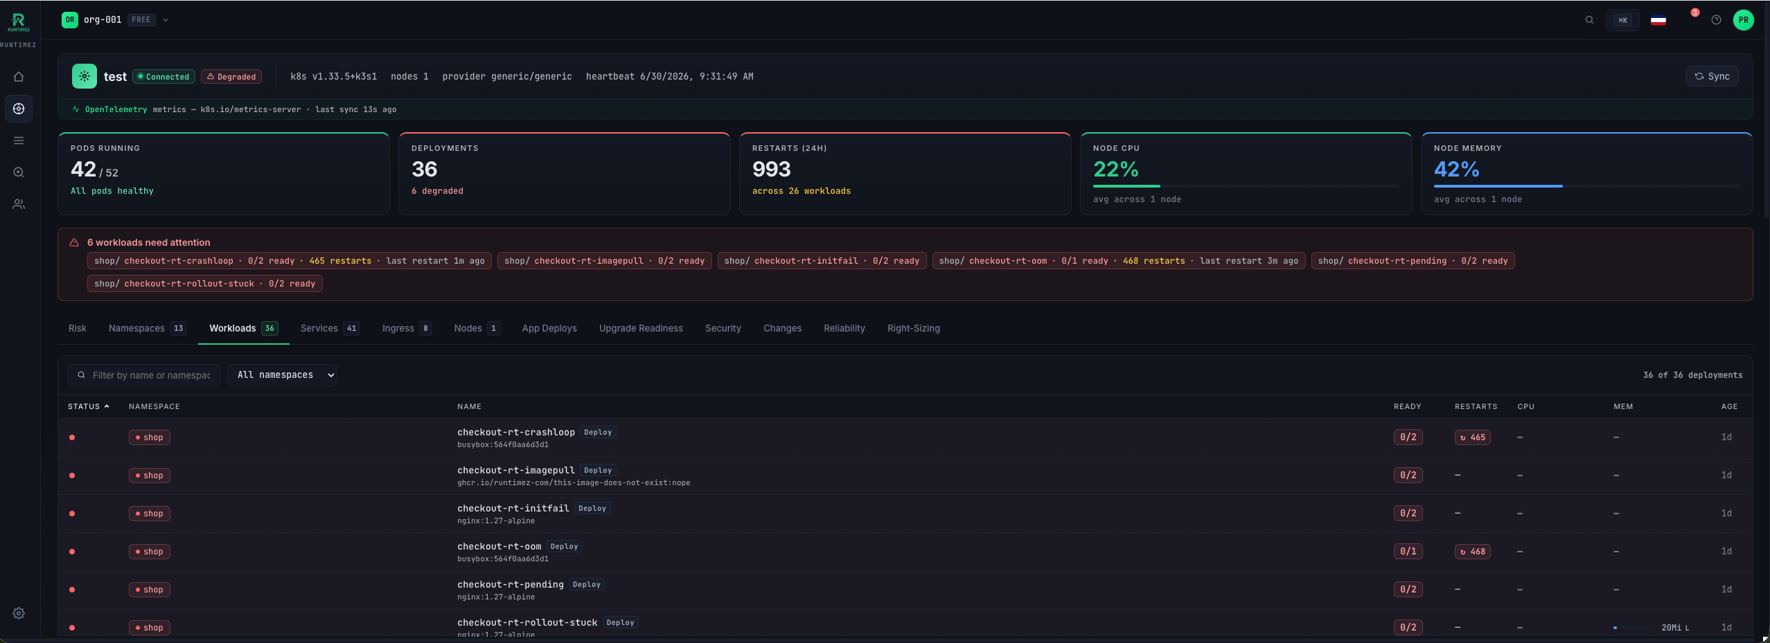This screenshot has height=643, width=1770.
Task: Open checkout-rt-rollout-stuck attention chip
Action: 204,284
